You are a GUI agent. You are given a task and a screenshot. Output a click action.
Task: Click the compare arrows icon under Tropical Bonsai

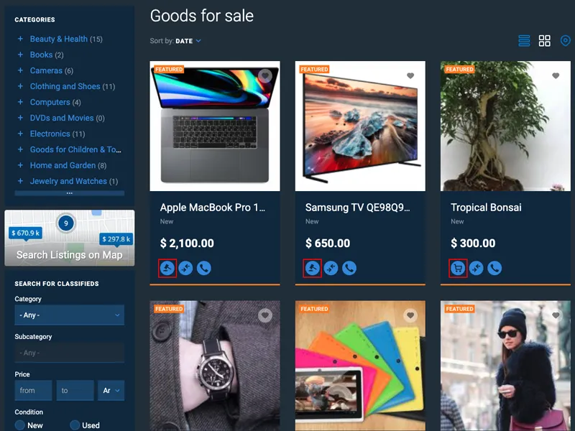pyautogui.click(x=477, y=268)
